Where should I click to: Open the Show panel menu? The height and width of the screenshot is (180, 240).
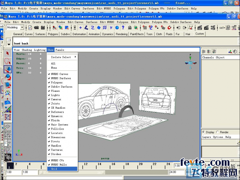point(50,50)
